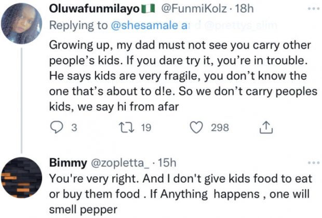Click the 19 retweets count
This screenshot has width=322, height=218.
tap(145, 128)
